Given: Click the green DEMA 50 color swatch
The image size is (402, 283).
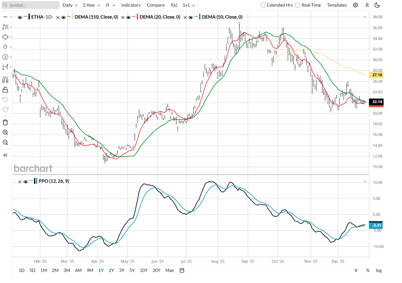Looking at the screenshot, I should coord(200,17).
